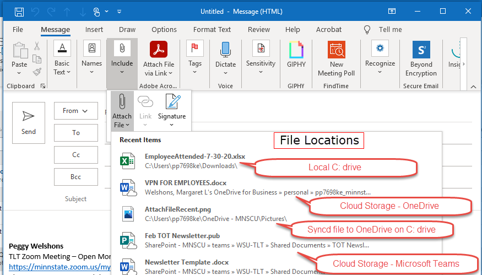Open the minnstate.zoom.us link in the signature

pyautogui.click(x=59, y=267)
